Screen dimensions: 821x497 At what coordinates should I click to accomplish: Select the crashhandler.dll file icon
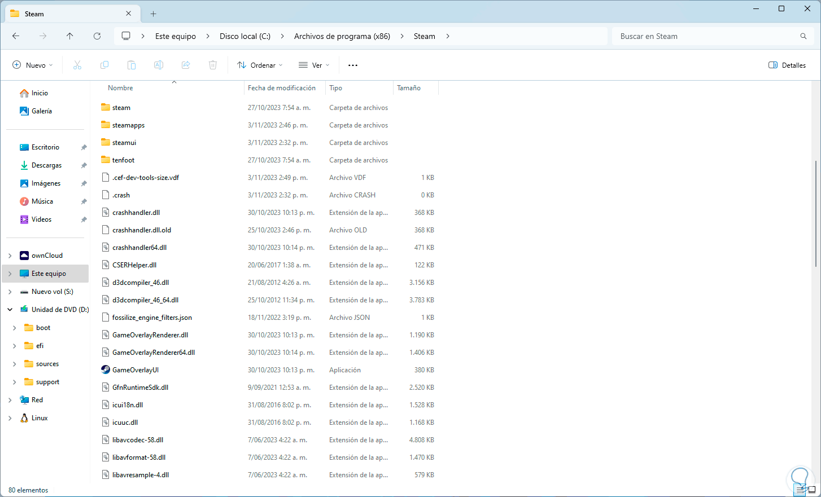coord(106,212)
